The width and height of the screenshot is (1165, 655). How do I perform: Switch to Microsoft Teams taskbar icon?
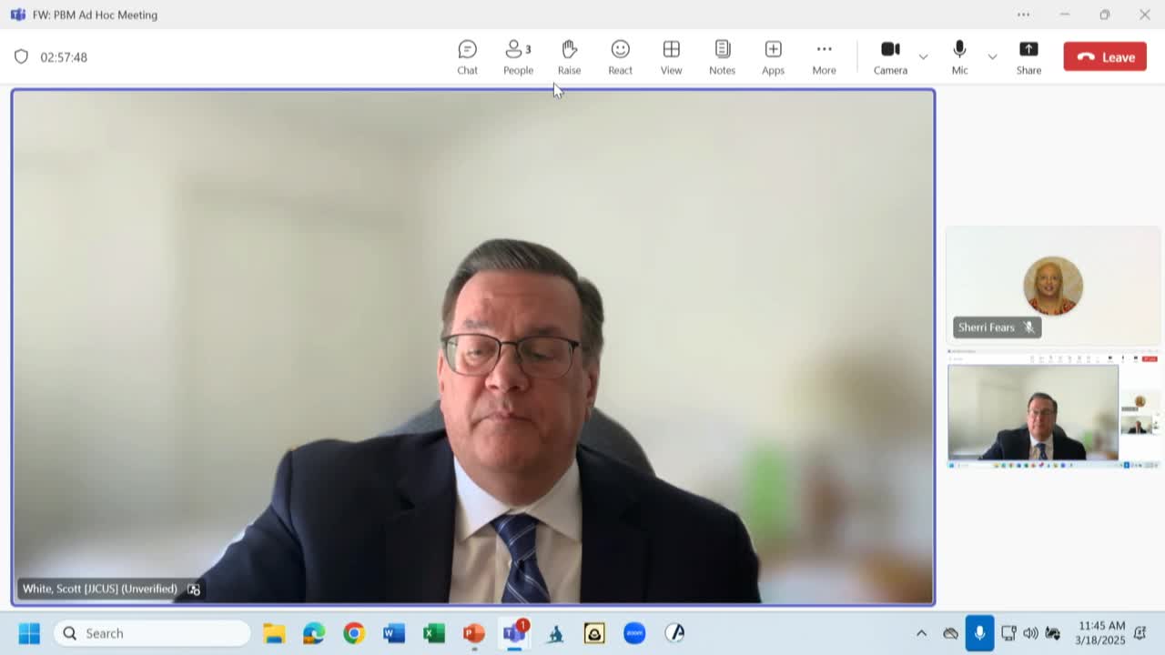(514, 633)
